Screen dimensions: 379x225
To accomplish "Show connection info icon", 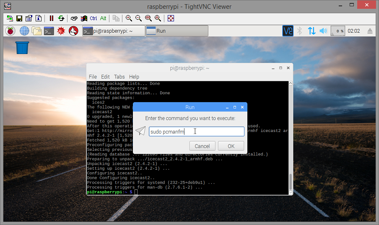I will pyautogui.click(x=39, y=18).
